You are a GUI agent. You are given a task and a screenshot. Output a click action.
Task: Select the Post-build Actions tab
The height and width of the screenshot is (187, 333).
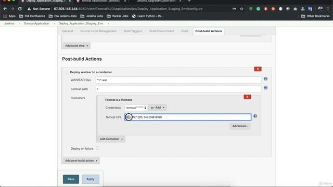209,31
